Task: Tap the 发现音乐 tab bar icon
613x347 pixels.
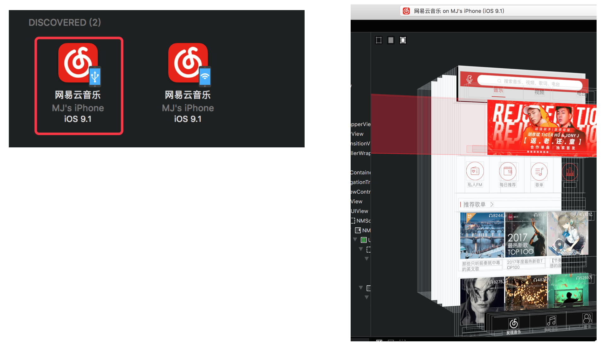Action: pos(514,323)
